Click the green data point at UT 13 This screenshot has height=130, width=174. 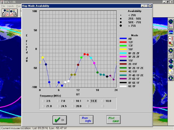pos(81,57)
